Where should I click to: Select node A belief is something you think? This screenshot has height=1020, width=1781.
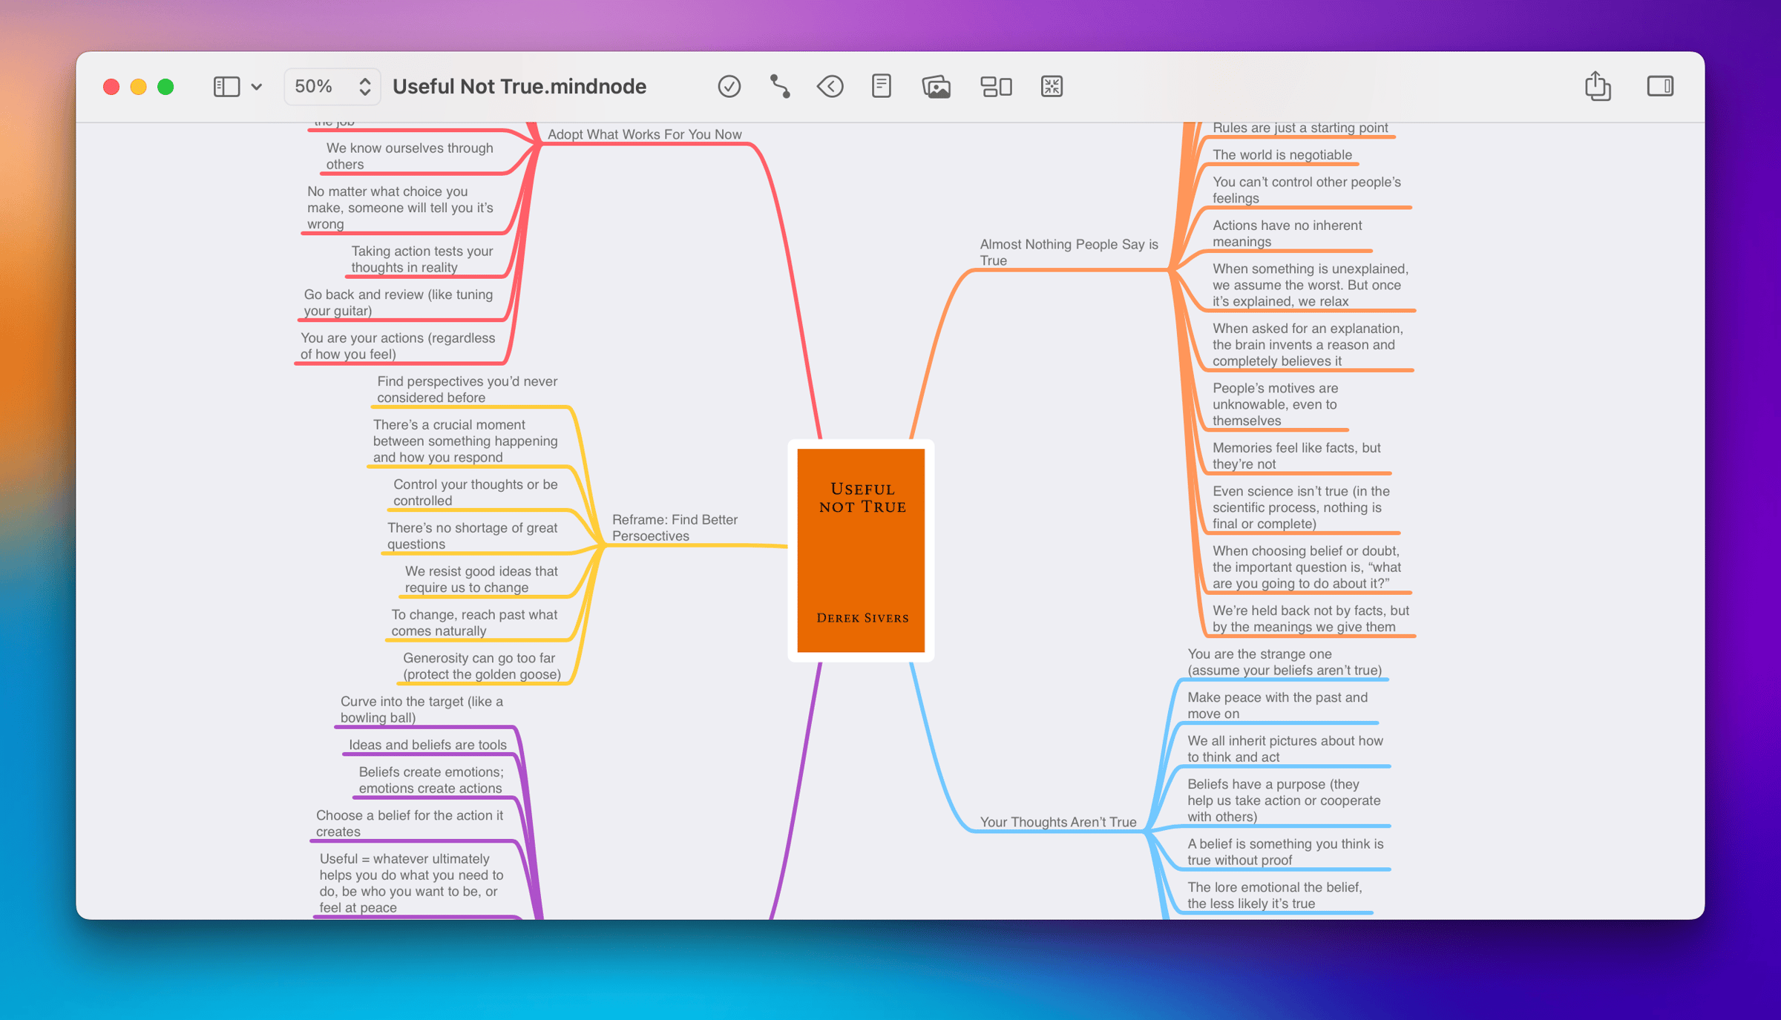click(x=1285, y=852)
